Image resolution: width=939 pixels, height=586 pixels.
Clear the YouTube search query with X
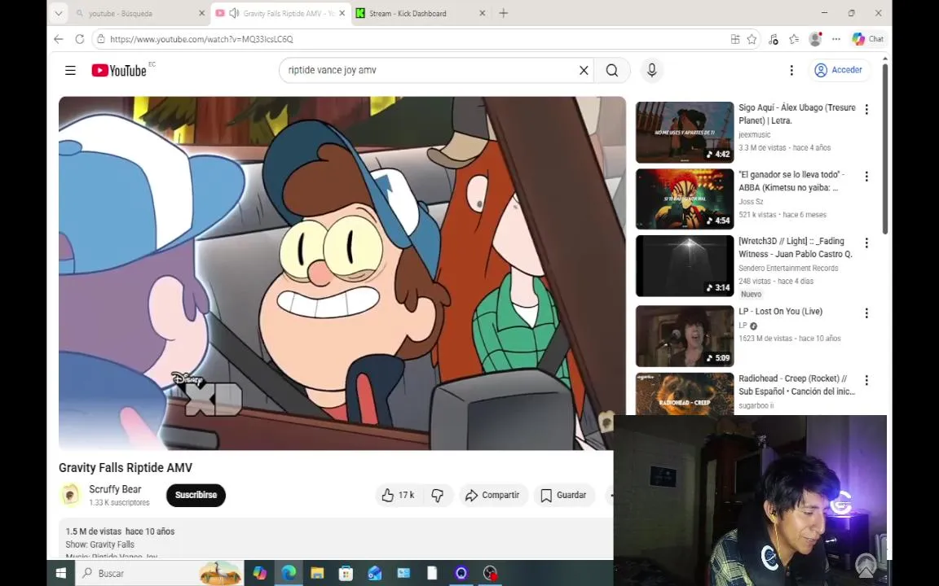[584, 70]
